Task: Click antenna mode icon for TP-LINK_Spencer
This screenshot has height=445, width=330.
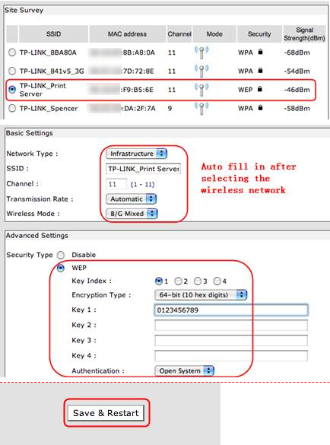Action: pyautogui.click(x=201, y=109)
